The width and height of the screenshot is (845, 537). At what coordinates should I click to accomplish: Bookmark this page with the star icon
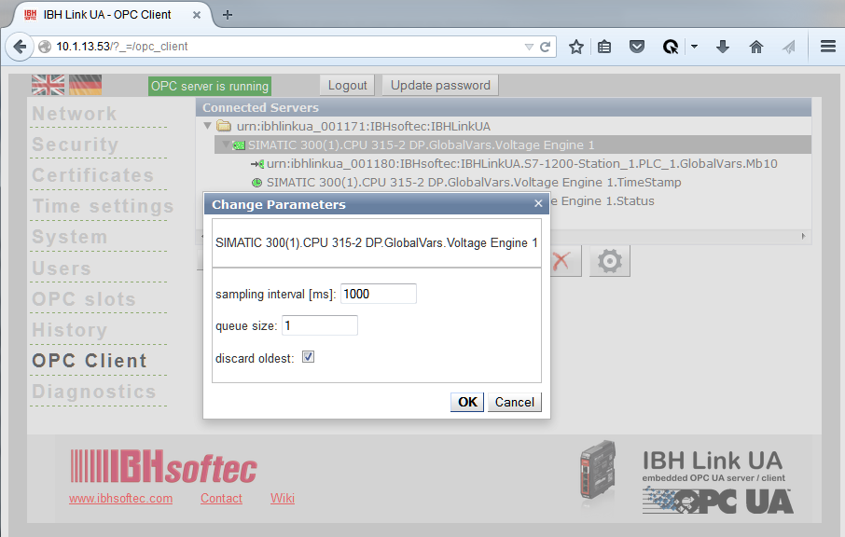click(576, 47)
